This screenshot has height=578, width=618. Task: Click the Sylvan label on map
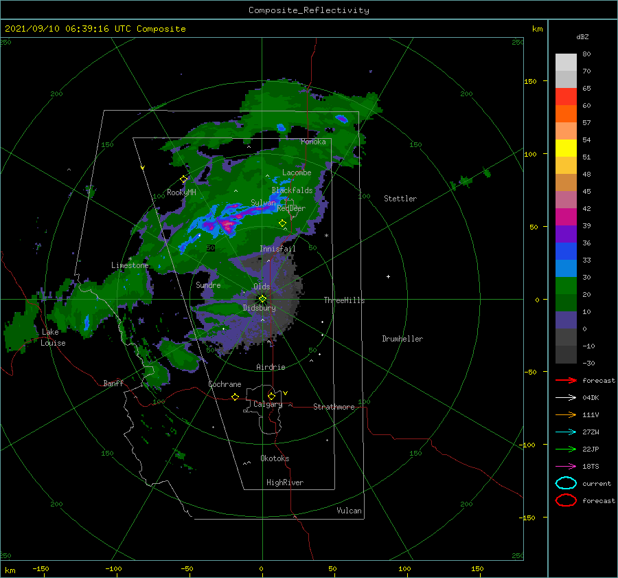263,203
